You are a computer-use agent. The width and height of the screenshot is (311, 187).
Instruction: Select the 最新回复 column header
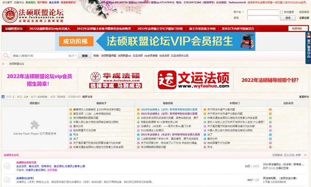click(168, 103)
